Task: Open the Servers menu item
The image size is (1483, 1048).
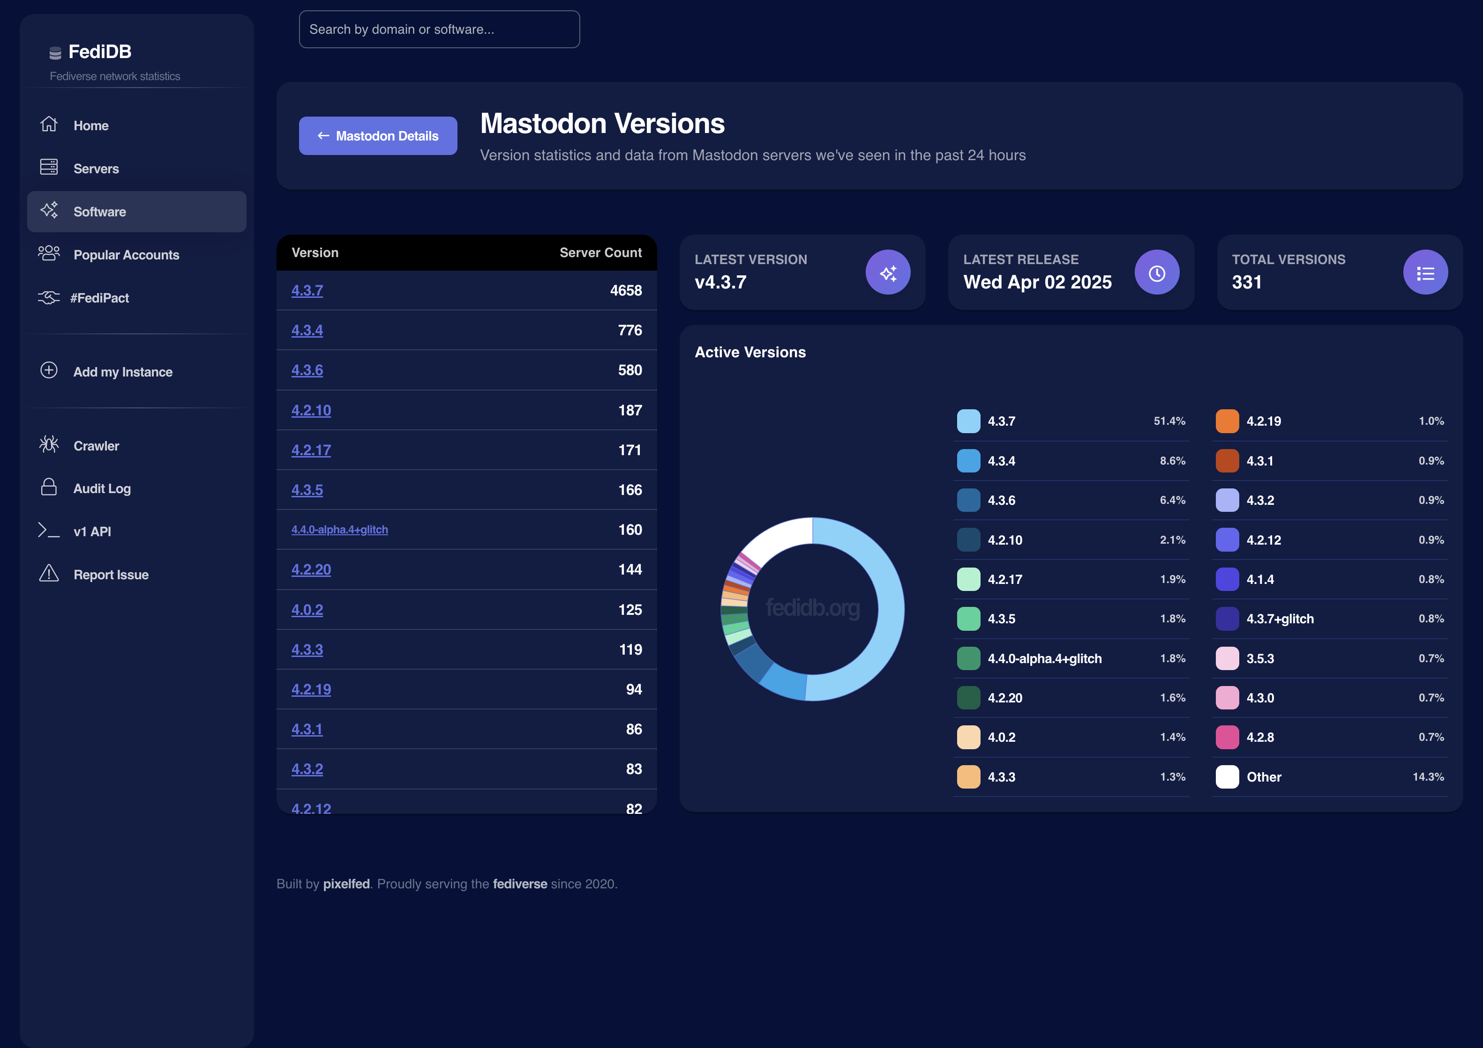Action: tap(136, 169)
